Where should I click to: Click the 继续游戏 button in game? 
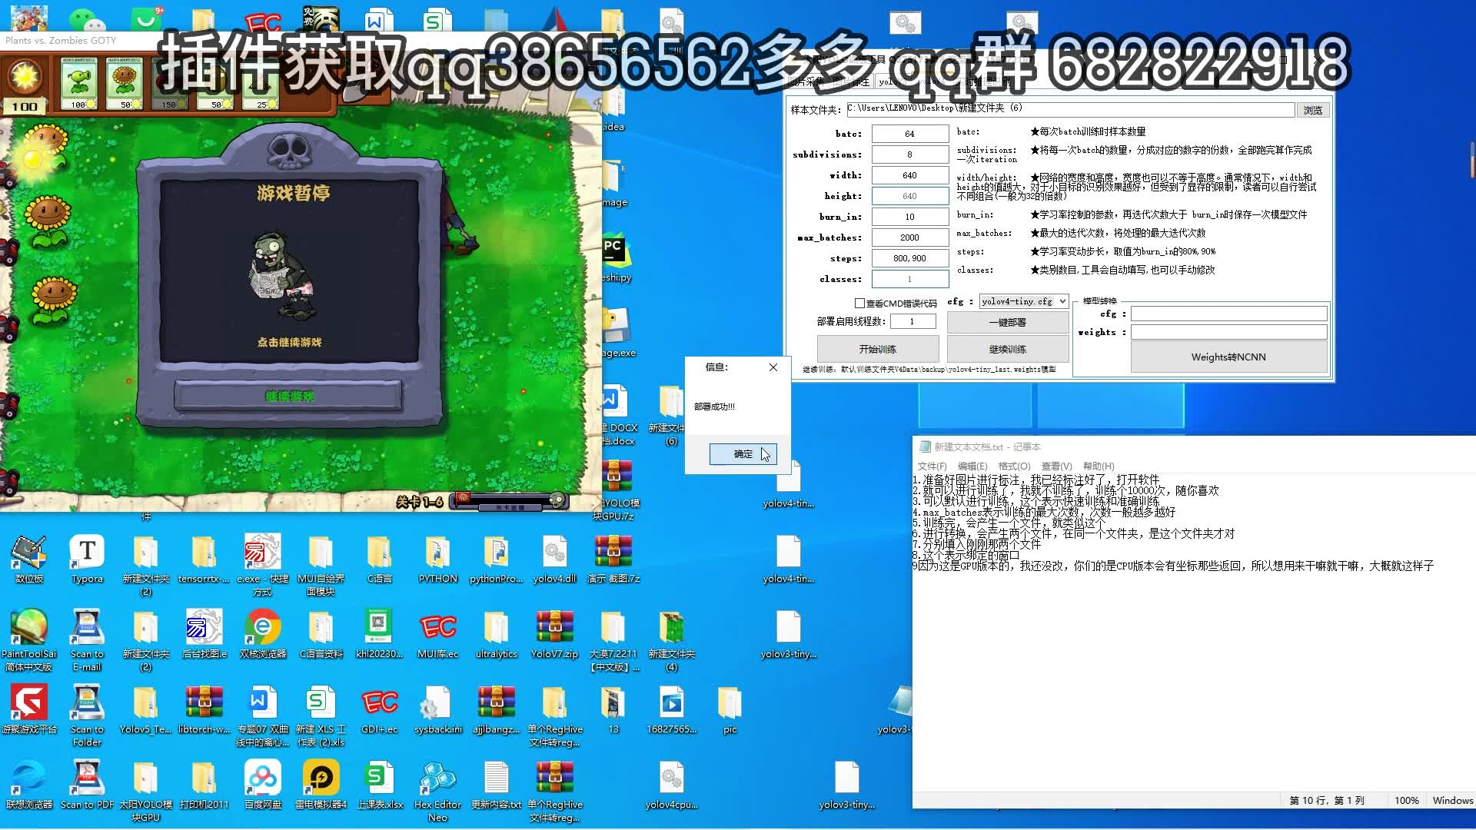[x=289, y=397]
